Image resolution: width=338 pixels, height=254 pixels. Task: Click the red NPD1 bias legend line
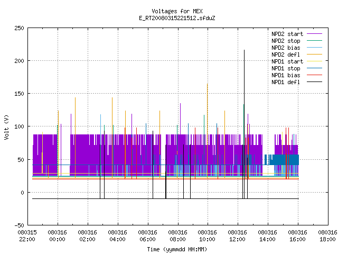tap(315, 75)
